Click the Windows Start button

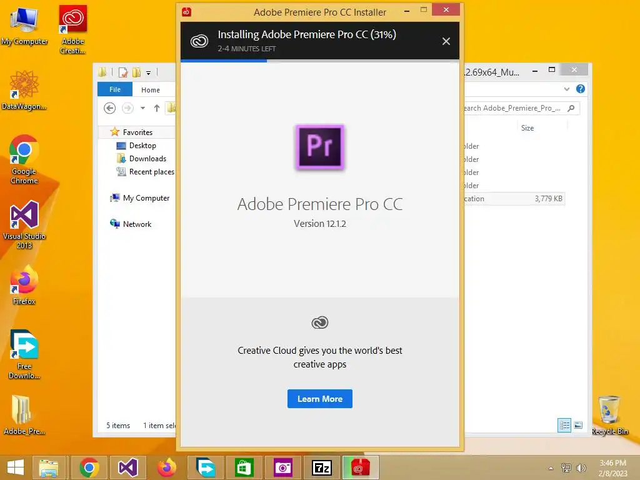click(x=16, y=467)
